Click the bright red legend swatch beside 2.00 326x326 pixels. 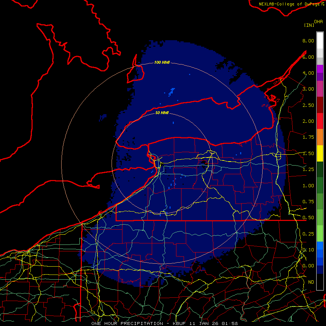click(320, 121)
